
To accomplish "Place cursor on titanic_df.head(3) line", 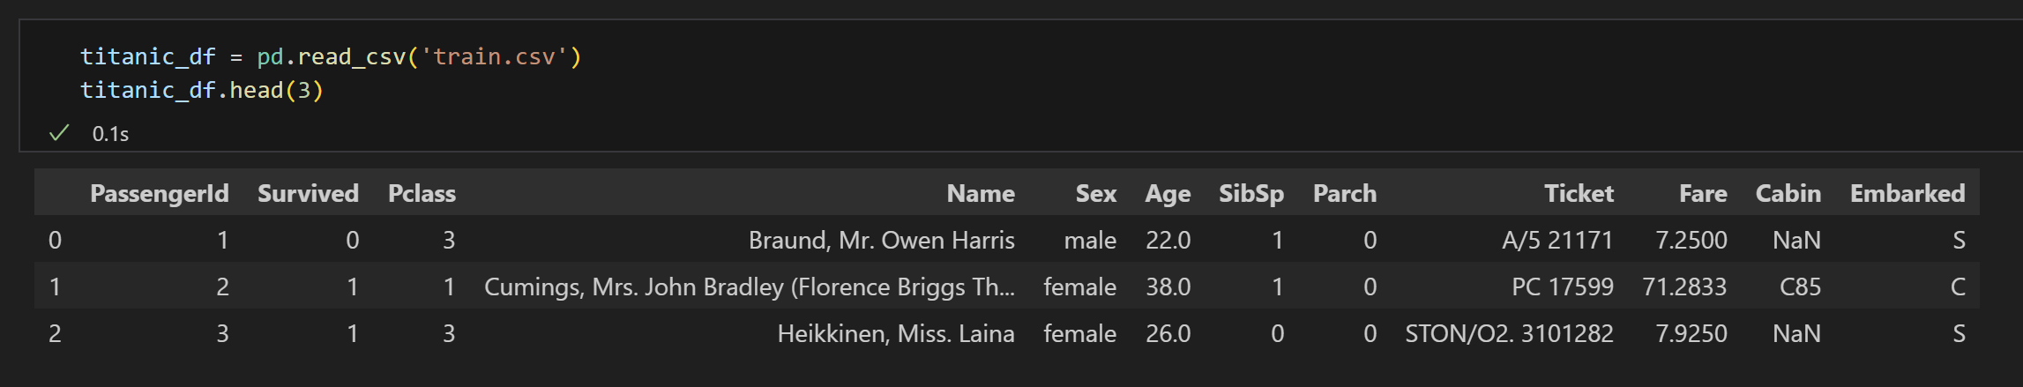I will pos(202,90).
